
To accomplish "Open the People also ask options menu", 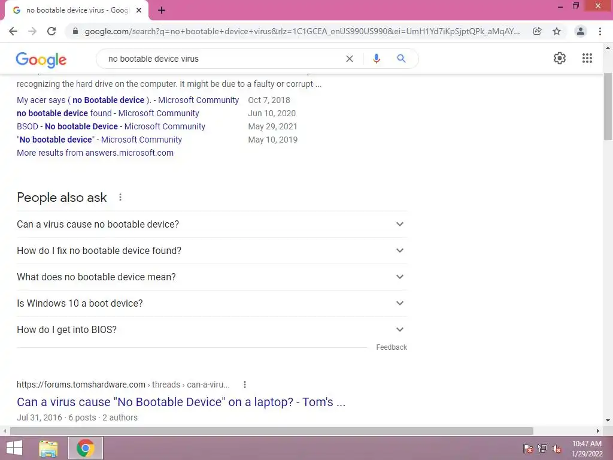I will point(120,197).
